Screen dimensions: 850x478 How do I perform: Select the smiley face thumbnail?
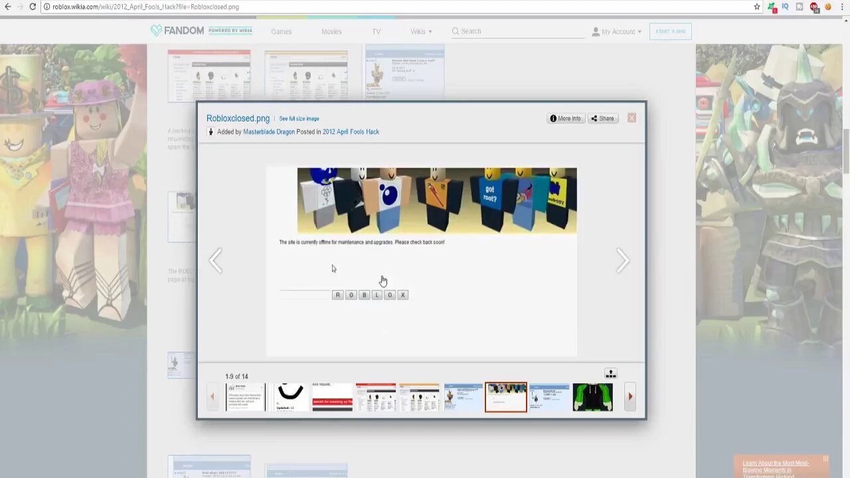(288, 397)
